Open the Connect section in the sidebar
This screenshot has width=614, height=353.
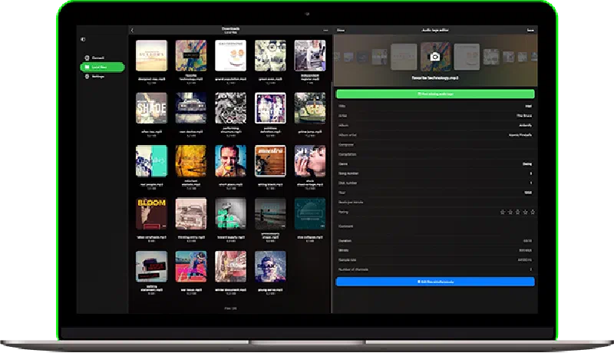[x=99, y=58]
